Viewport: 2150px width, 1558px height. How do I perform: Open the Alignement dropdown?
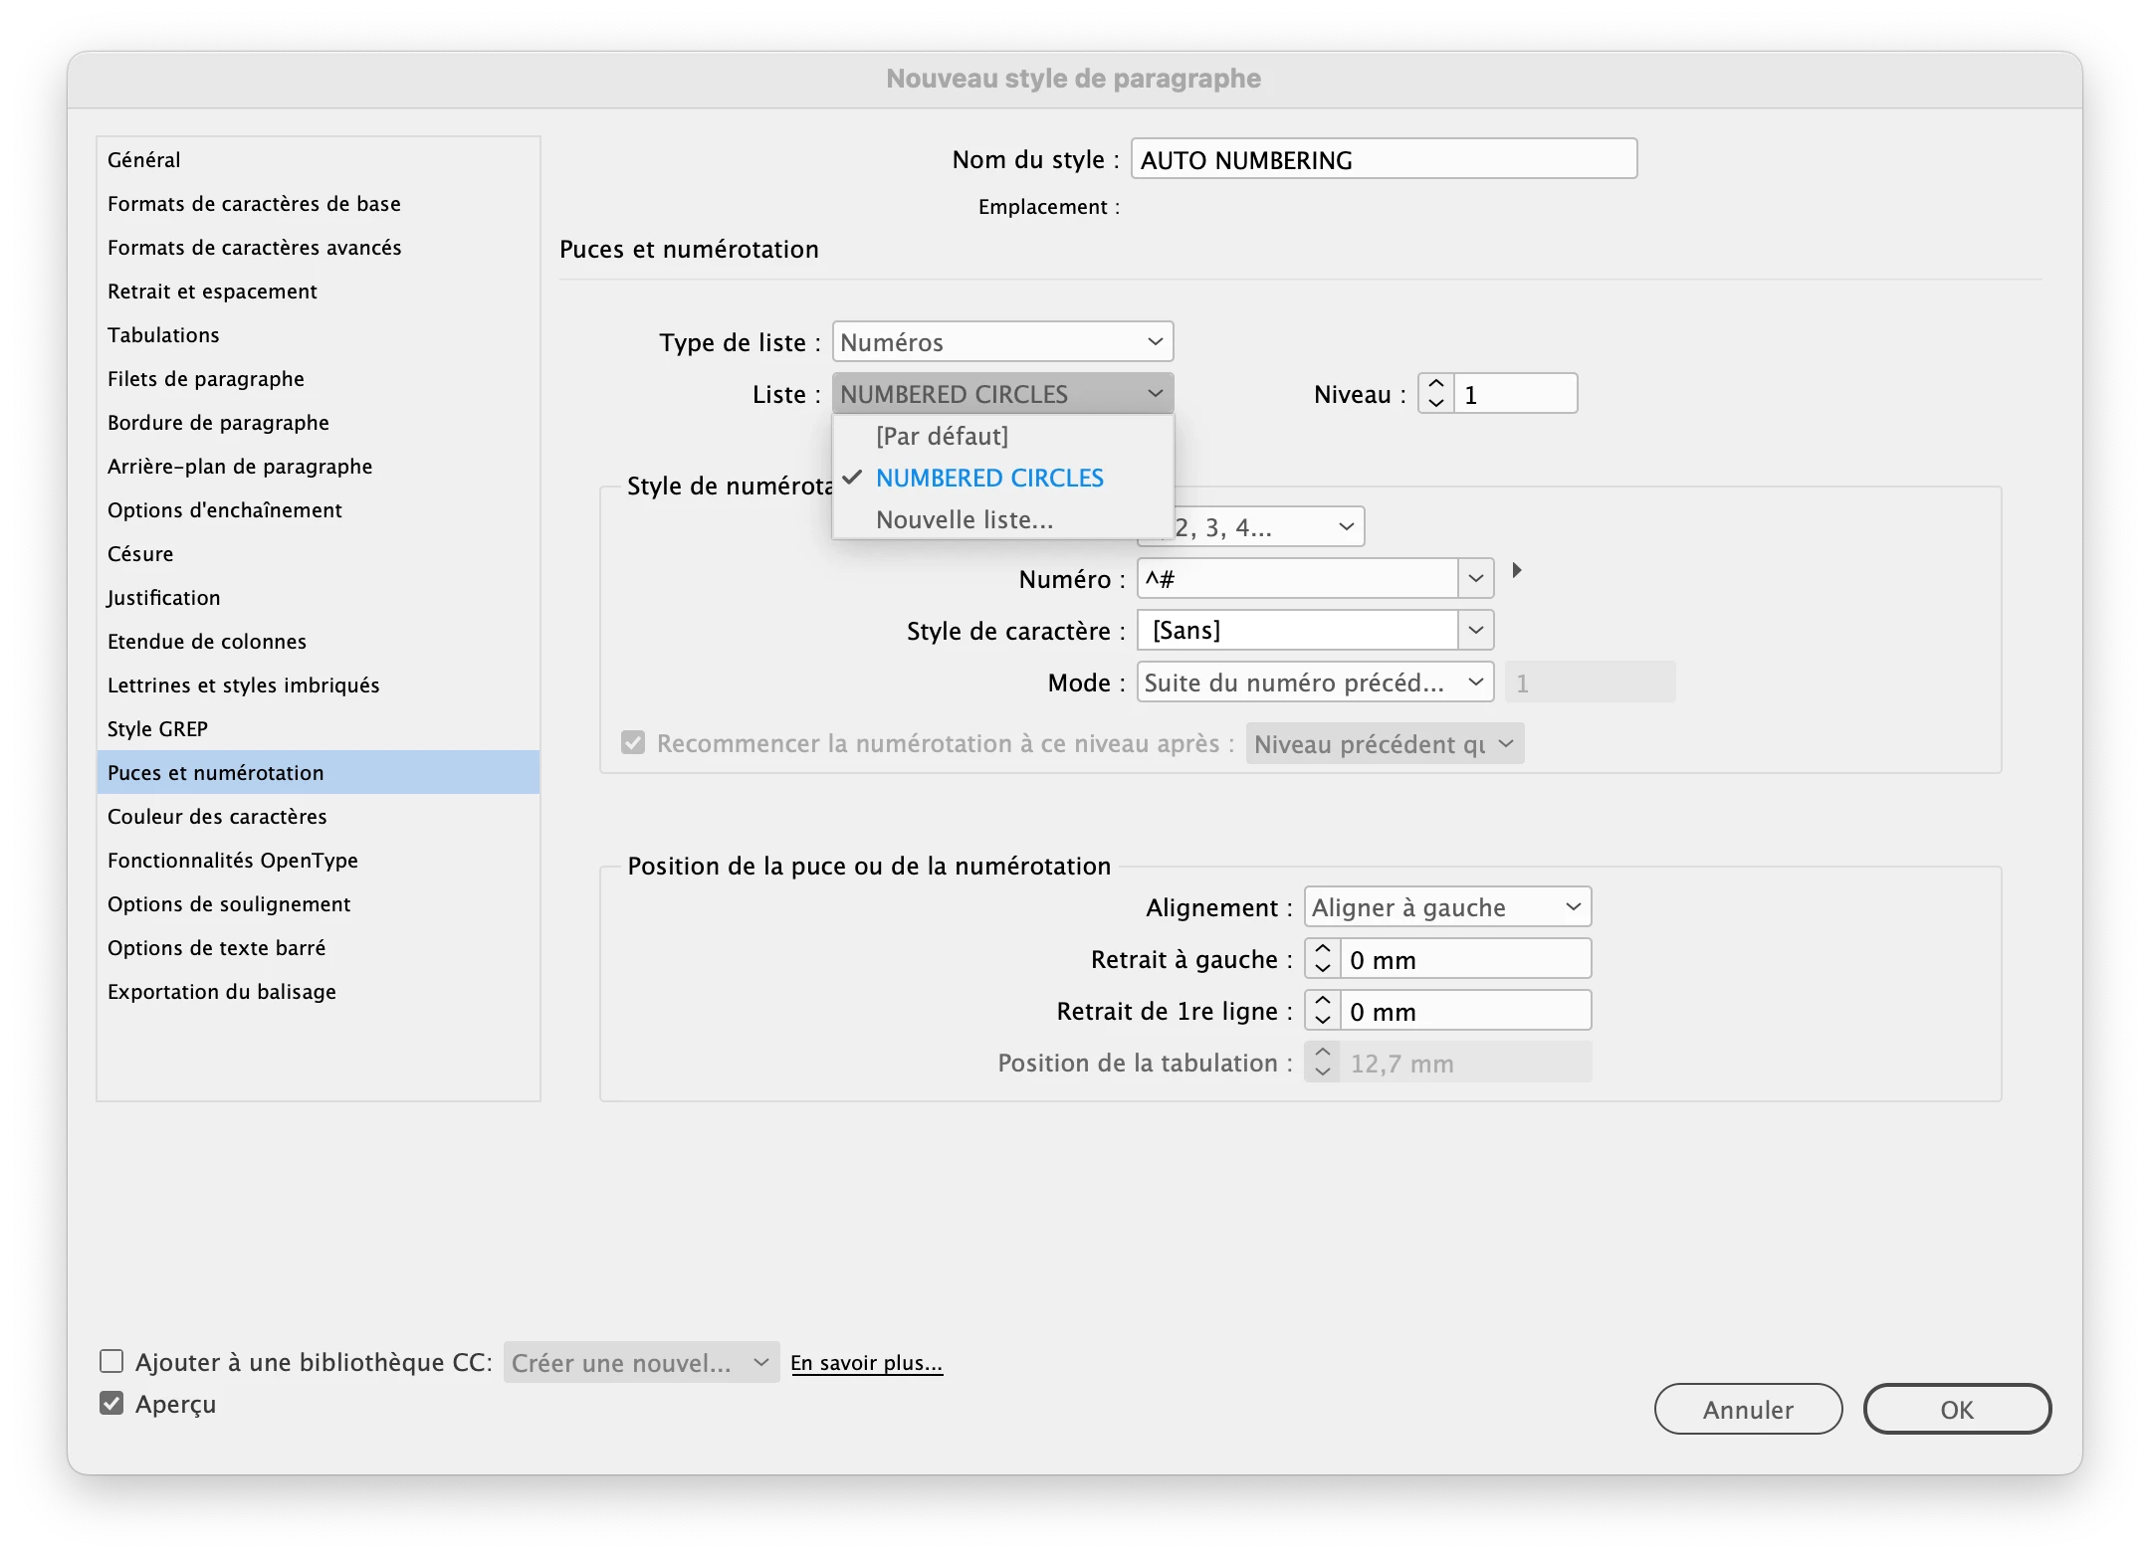1446,907
